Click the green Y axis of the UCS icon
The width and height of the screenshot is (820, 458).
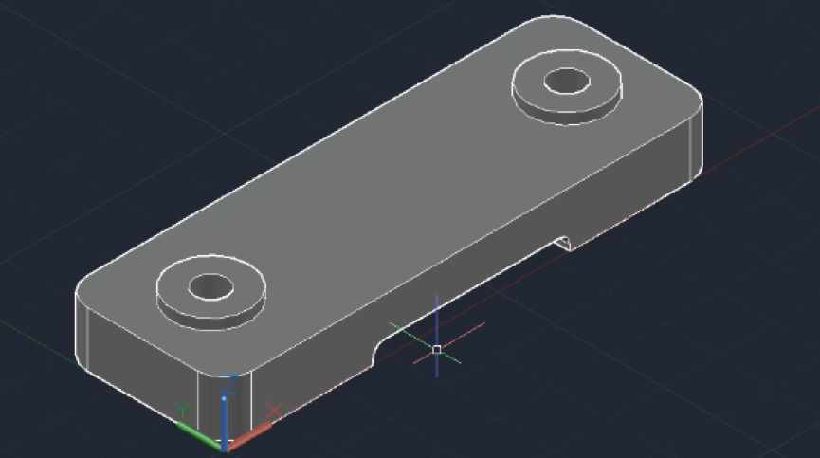click(x=199, y=435)
